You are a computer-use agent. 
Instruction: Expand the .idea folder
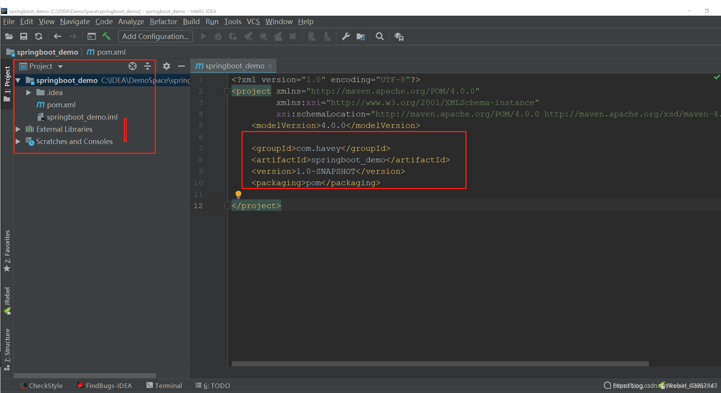[x=29, y=92]
